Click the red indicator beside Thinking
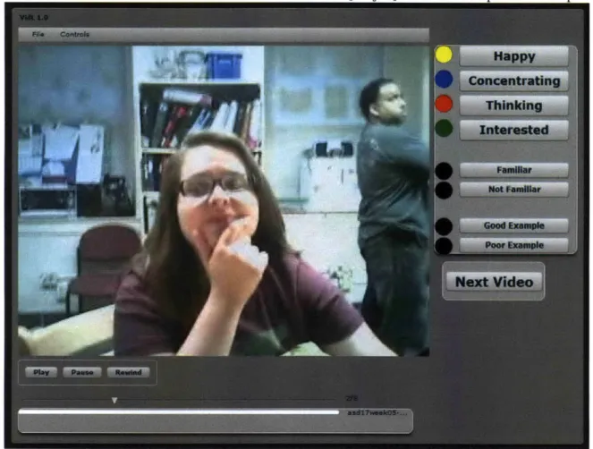This screenshot has width=593, height=449. (444, 104)
